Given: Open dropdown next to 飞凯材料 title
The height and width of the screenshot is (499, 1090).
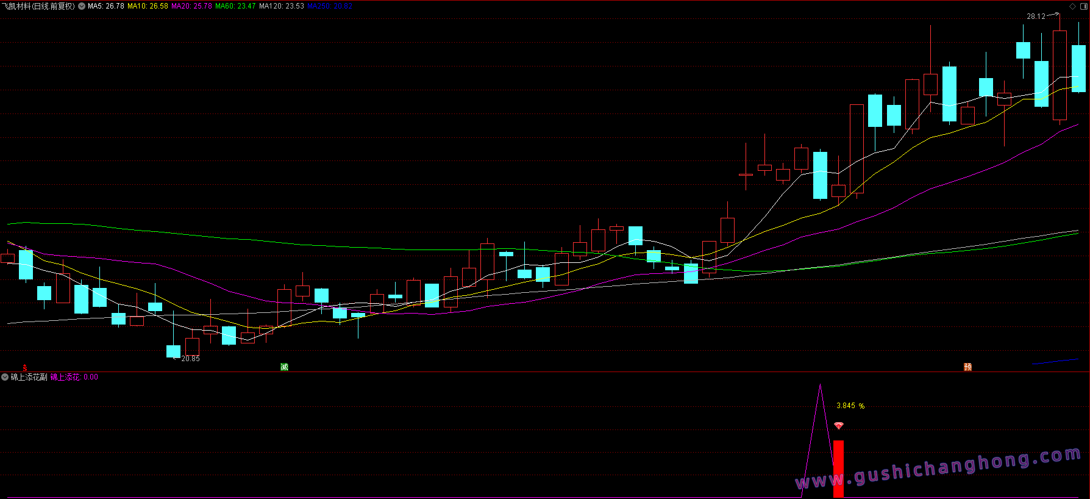Looking at the screenshot, I should [x=82, y=6].
